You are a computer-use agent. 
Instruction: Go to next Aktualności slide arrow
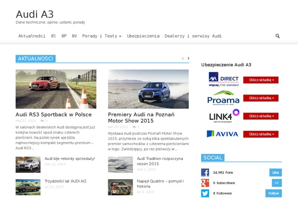188,58
